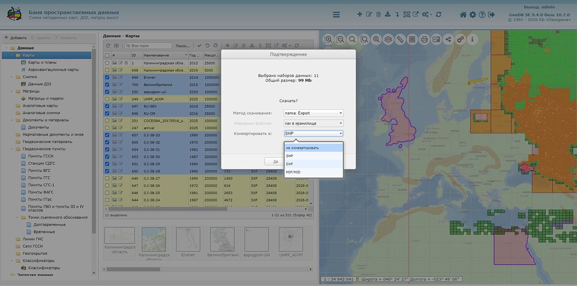
Task: Check the UHPP_AIXM row checkbox
Action: [107, 99]
